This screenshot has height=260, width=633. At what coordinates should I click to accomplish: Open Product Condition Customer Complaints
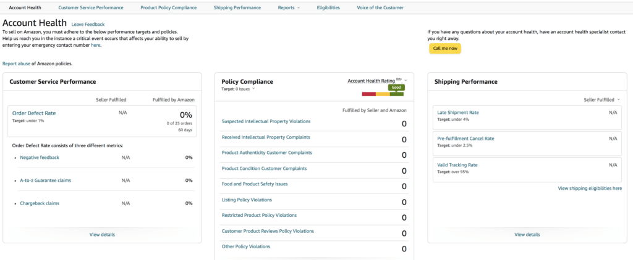click(264, 168)
